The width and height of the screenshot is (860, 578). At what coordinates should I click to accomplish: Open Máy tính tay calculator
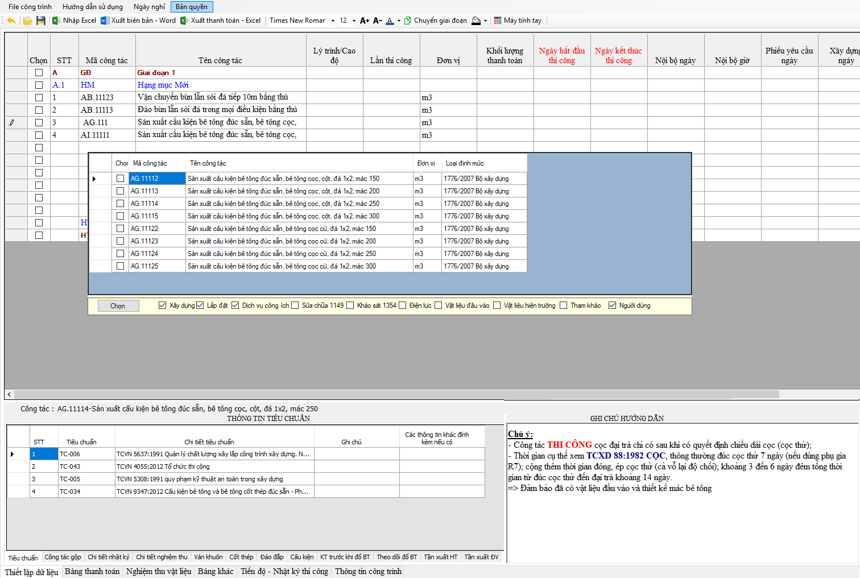518,20
